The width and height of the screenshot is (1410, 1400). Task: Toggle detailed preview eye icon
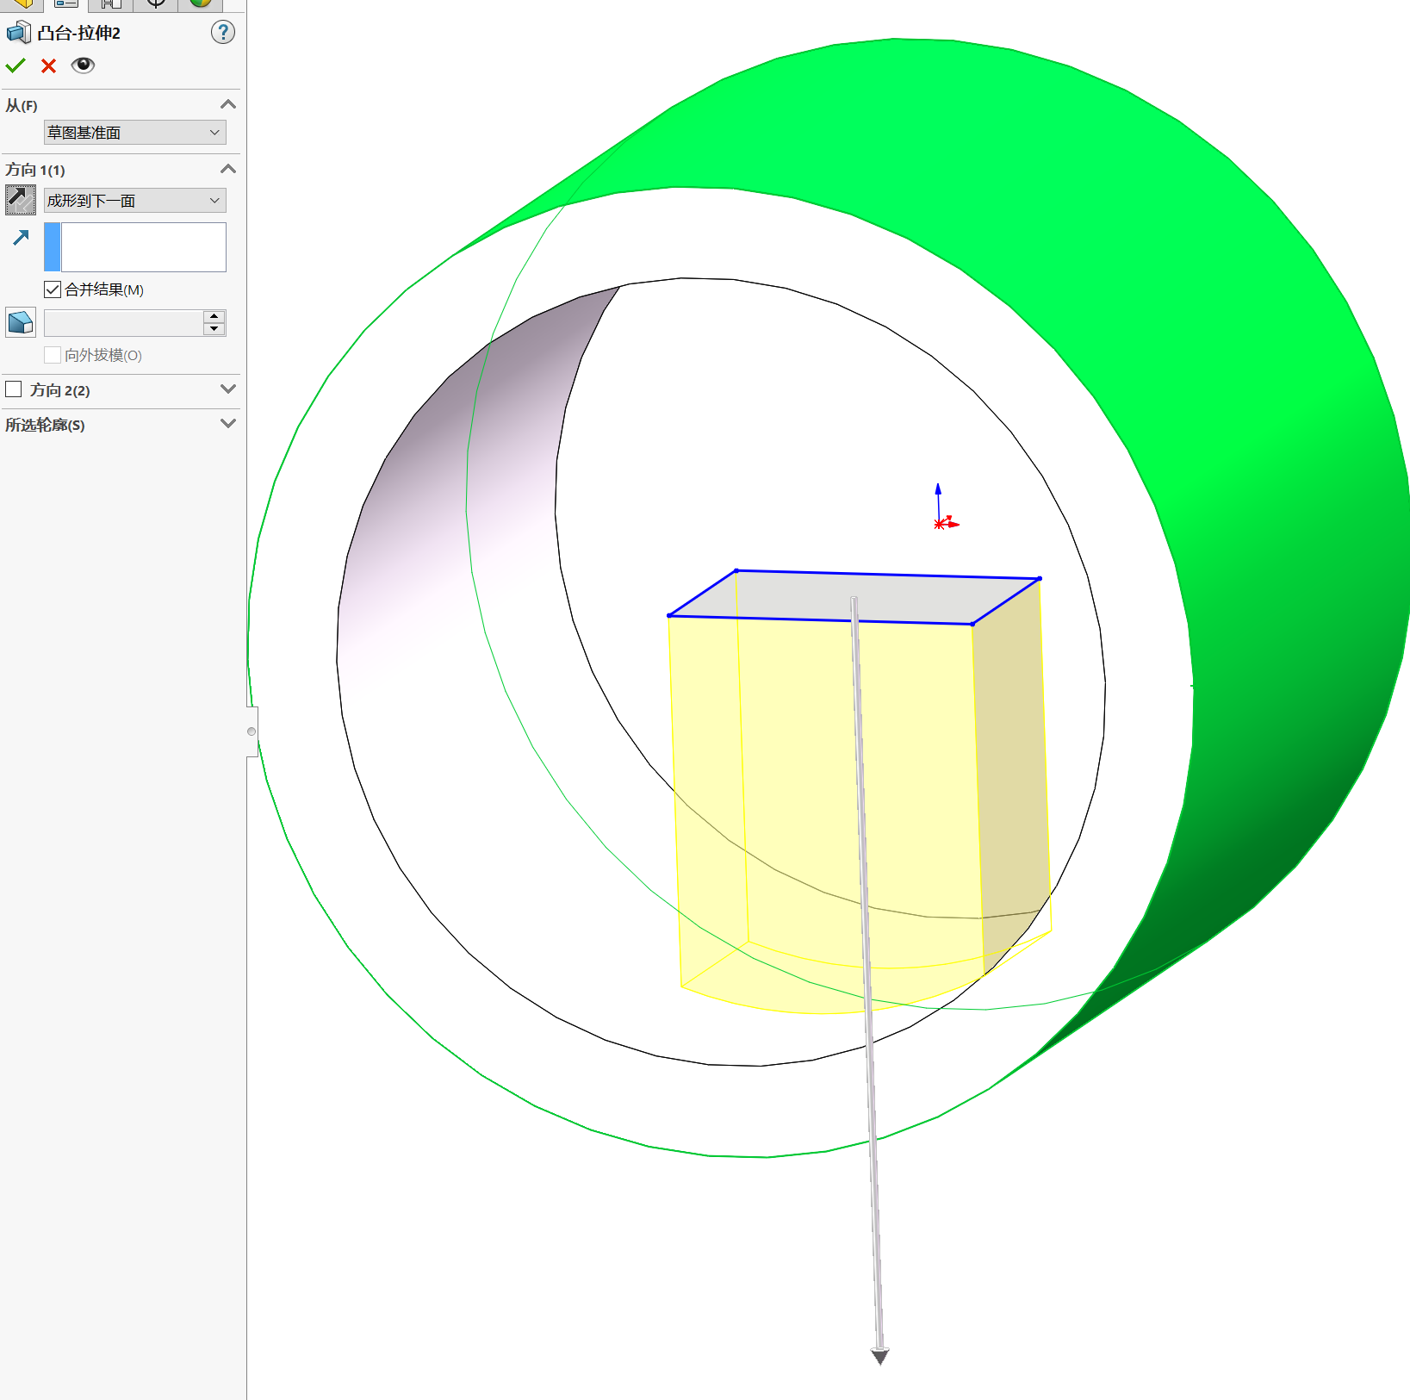coord(83,65)
